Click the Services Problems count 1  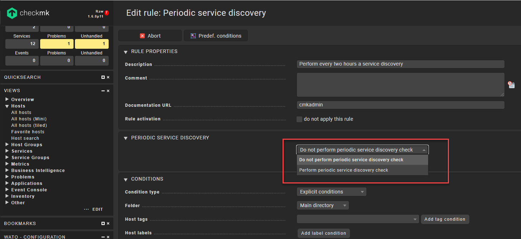pyautogui.click(x=57, y=44)
